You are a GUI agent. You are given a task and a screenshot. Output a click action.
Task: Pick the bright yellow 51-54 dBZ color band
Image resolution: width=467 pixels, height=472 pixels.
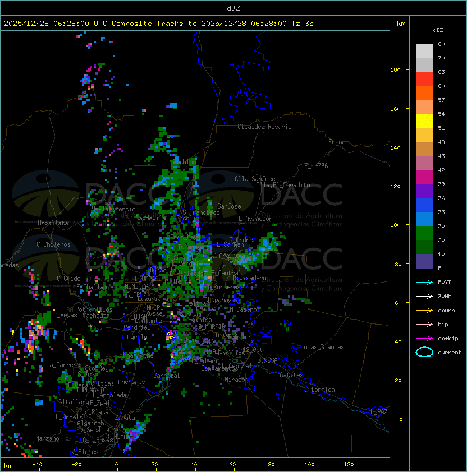pyautogui.click(x=424, y=121)
